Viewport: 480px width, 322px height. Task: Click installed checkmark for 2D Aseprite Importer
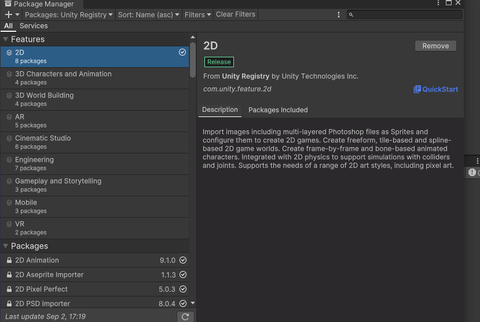point(183,275)
